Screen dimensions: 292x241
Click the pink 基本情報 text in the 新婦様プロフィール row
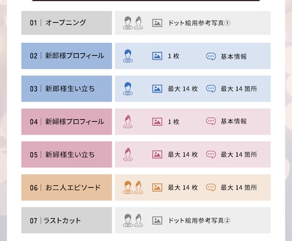234,121
